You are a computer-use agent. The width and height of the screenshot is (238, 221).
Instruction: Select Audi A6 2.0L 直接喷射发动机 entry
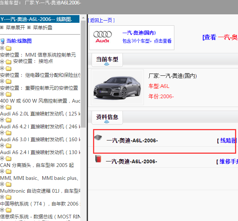tap(40, 114)
